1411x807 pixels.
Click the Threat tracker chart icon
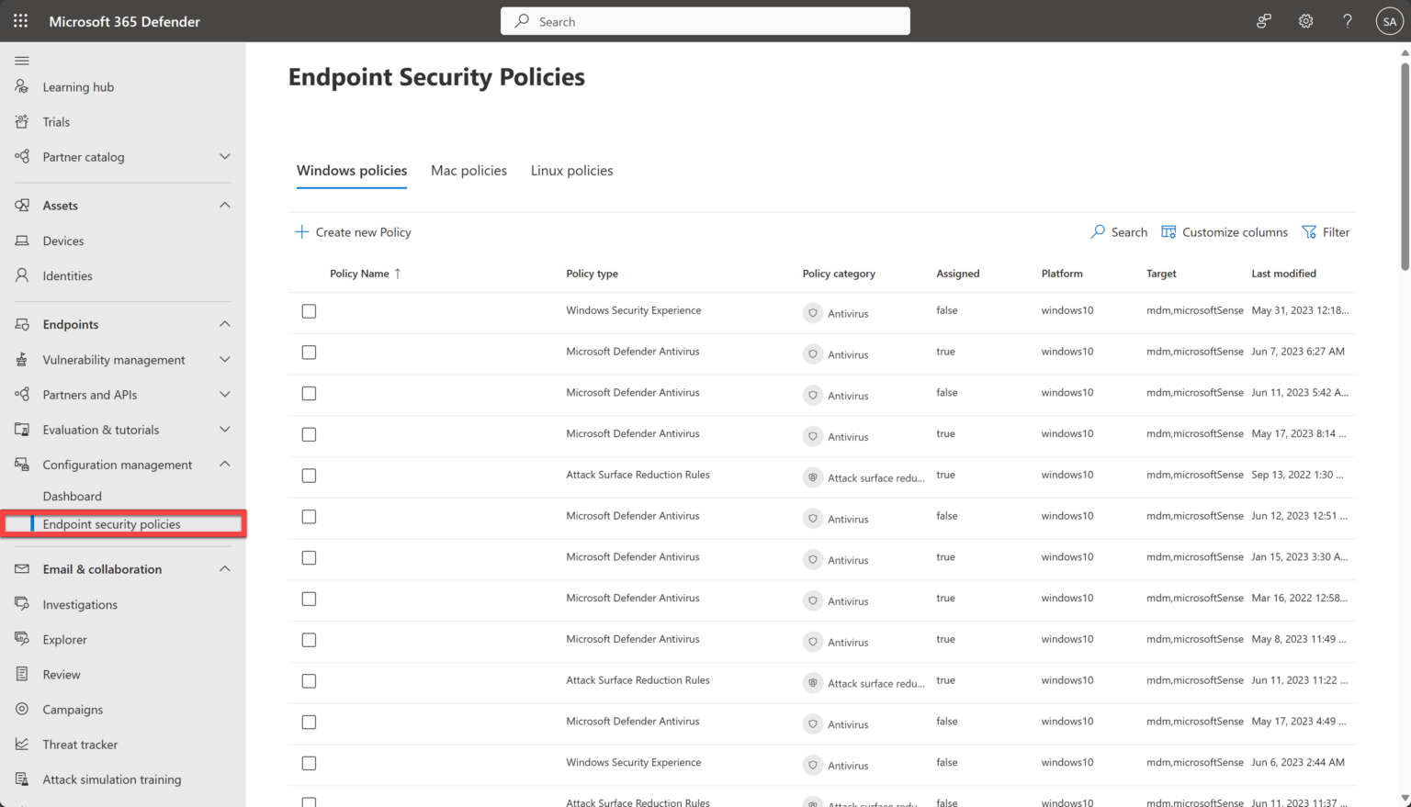tap(22, 745)
